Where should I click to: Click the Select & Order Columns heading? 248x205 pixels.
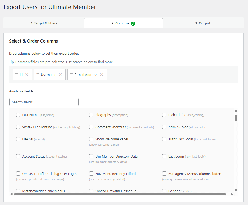pos(34,41)
